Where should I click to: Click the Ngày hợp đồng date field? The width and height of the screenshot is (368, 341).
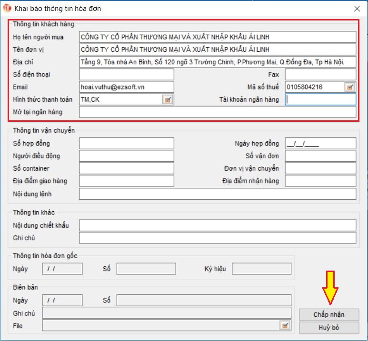320,144
